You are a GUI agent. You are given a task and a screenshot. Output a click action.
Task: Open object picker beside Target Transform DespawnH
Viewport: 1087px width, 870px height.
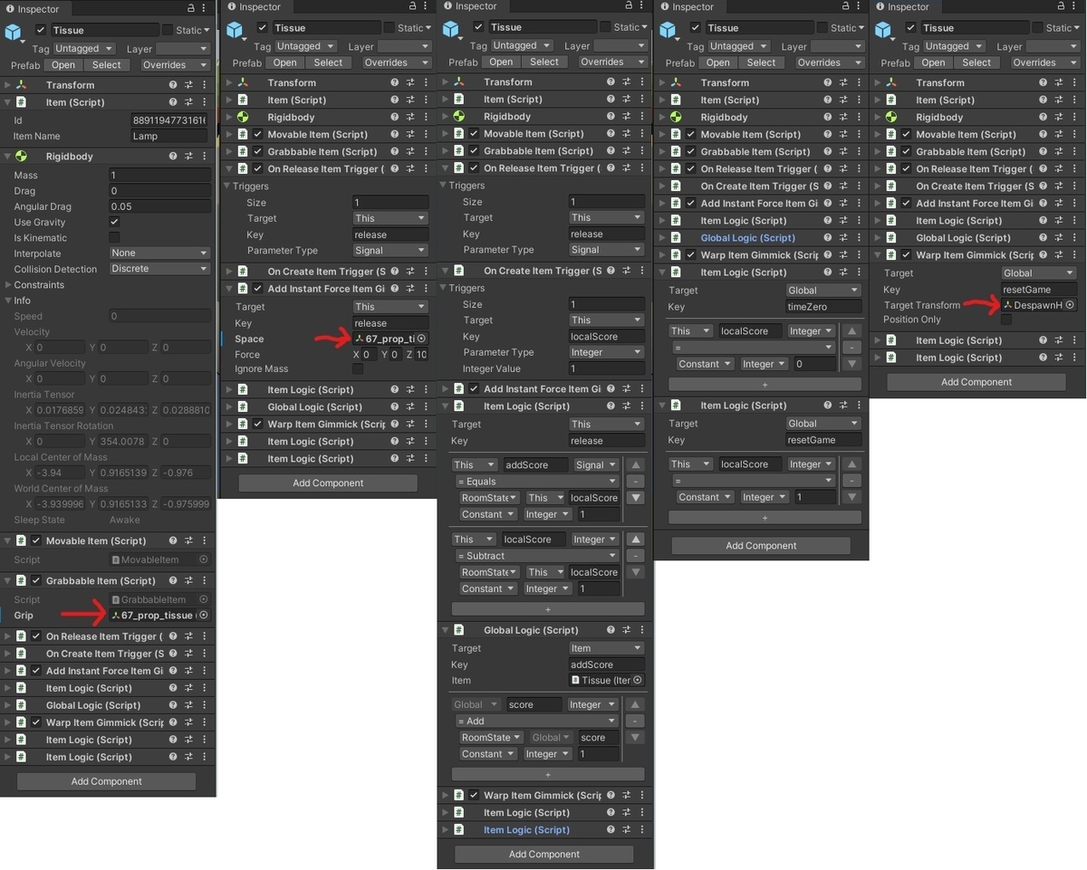coord(1070,306)
